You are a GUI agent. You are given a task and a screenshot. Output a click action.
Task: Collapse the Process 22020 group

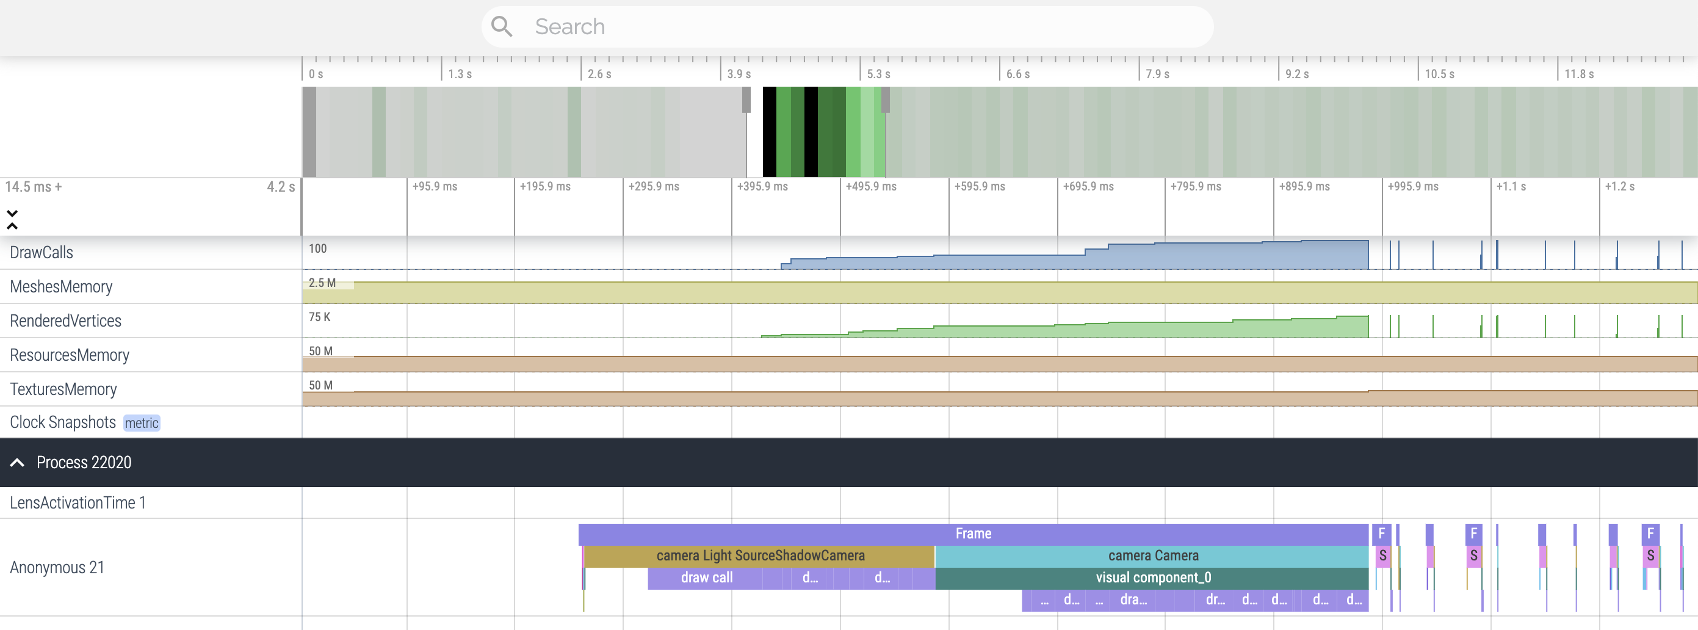pyautogui.click(x=18, y=463)
